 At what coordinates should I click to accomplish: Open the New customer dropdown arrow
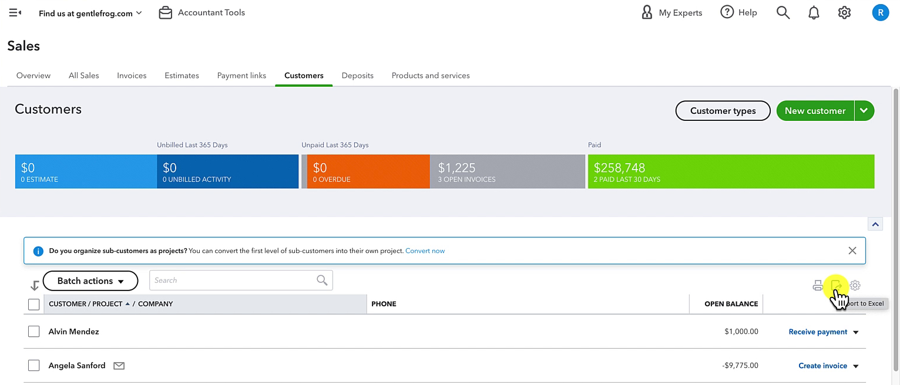click(864, 110)
